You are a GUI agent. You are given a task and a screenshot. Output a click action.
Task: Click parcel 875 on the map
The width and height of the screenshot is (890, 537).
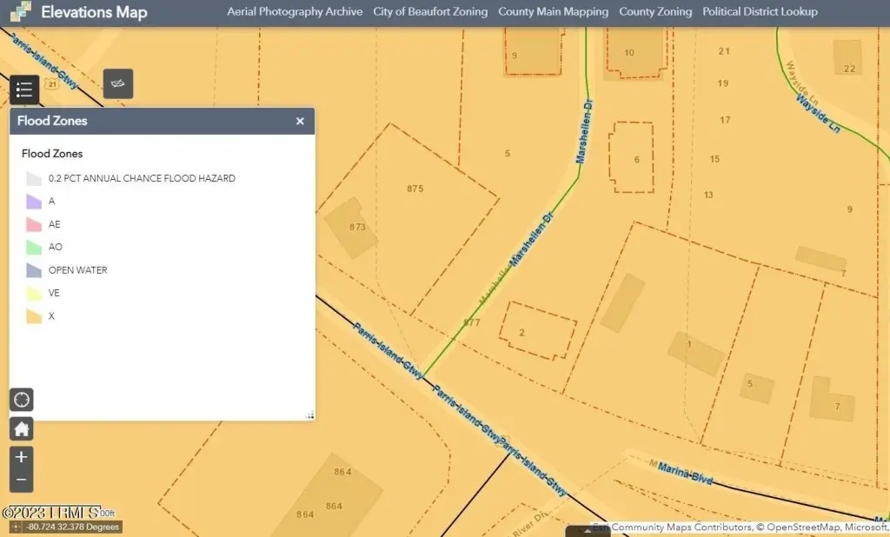pyautogui.click(x=415, y=189)
